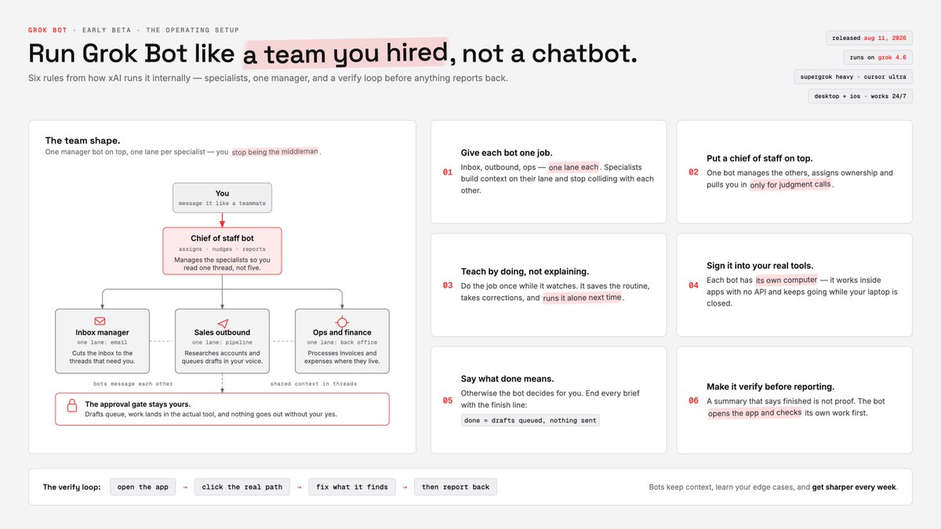Click 'one lane: back office' label
Screen dimensions: 941x529
pos(342,342)
